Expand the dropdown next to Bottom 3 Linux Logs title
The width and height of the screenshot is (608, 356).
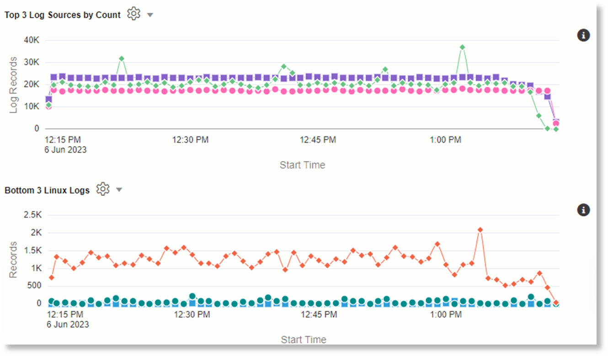coord(119,188)
